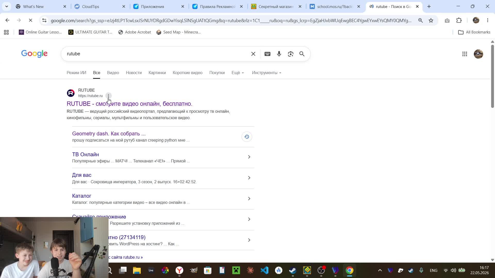
Task: View site information icon in address bar
Action: [44, 20]
